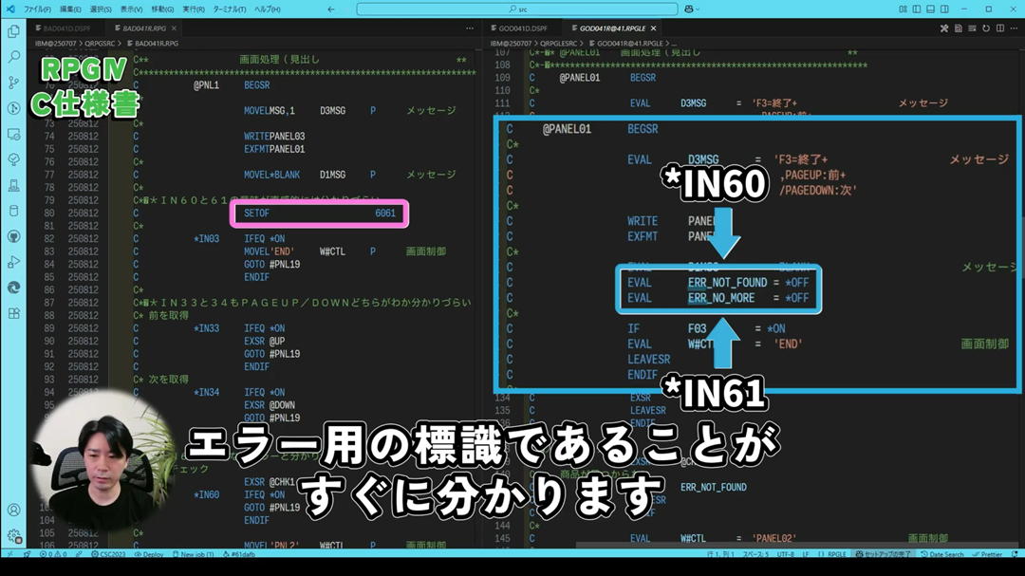Open the Explorer view in the activity bar

13,31
